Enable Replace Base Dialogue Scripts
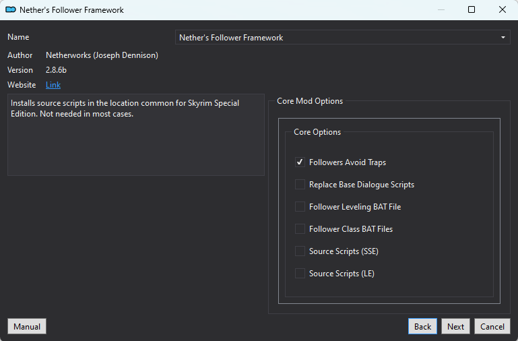This screenshot has height=341, width=518. [x=300, y=185]
